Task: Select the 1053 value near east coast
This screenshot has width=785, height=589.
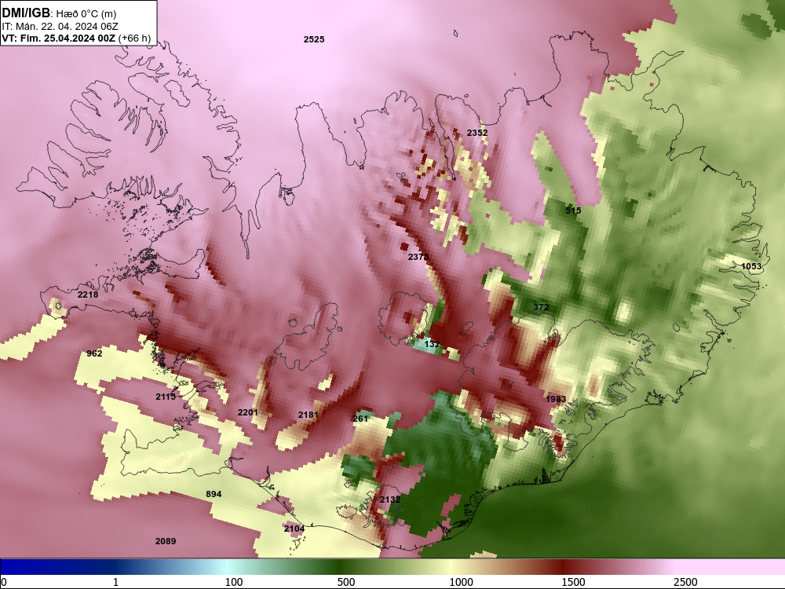Action: click(751, 266)
